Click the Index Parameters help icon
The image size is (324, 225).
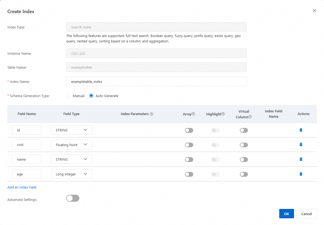152,114
